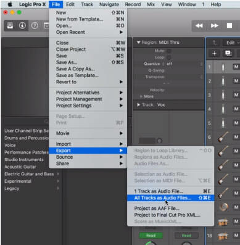Toggle the region Mute checkbox
Image resolution: width=240 pixels, height=245 pixels.
tap(169, 51)
